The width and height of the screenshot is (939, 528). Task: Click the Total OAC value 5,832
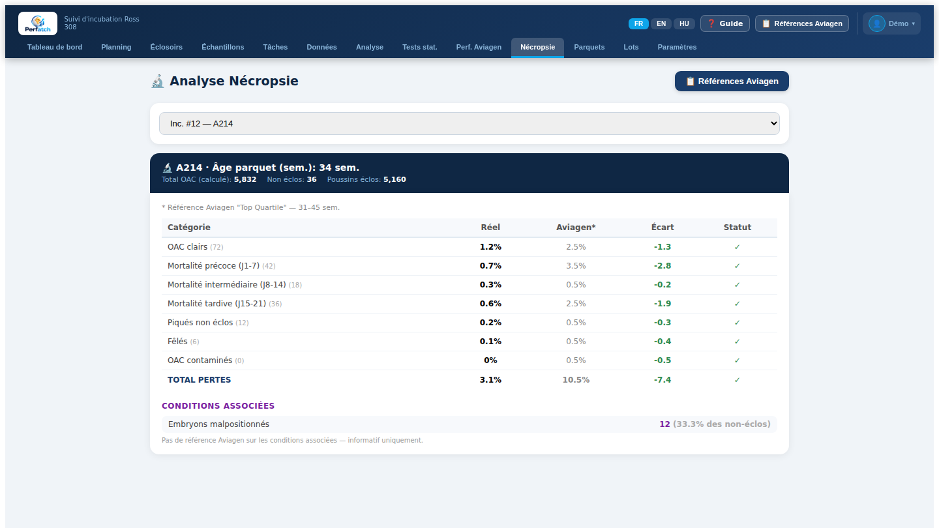pyautogui.click(x=245, y=179)
